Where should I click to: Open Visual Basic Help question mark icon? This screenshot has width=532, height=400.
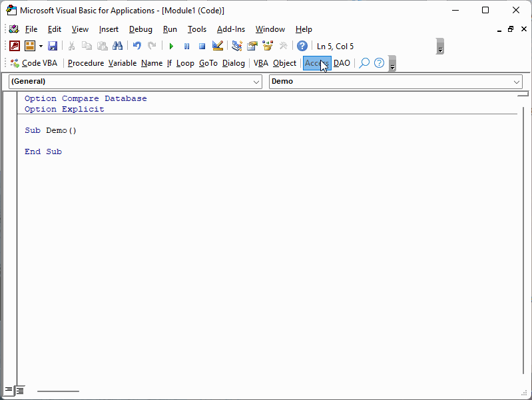click(302, 46)
